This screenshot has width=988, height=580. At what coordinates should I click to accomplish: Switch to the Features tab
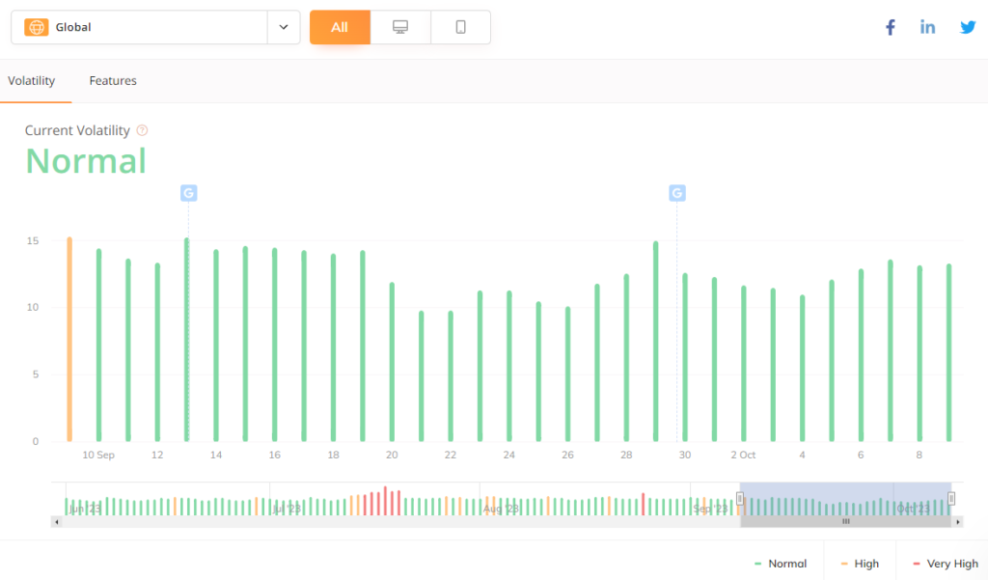(x=113, y=81)
